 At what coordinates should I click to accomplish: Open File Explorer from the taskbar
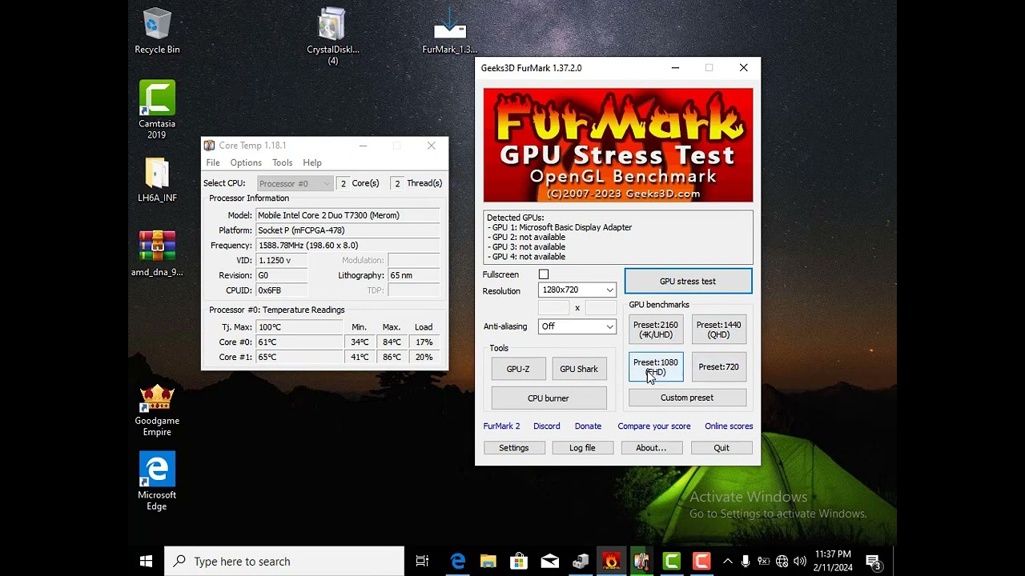coord(488,562)
